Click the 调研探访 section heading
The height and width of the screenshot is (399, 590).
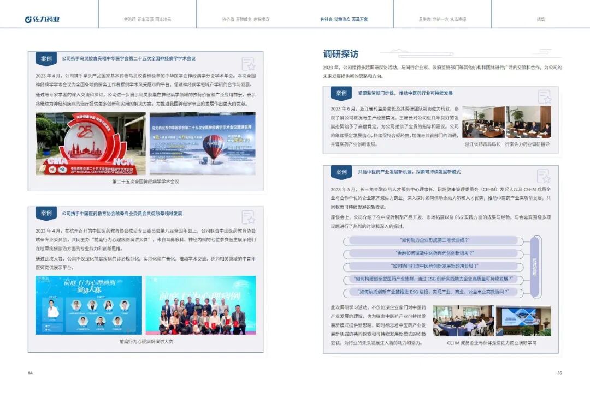(340, 54)
